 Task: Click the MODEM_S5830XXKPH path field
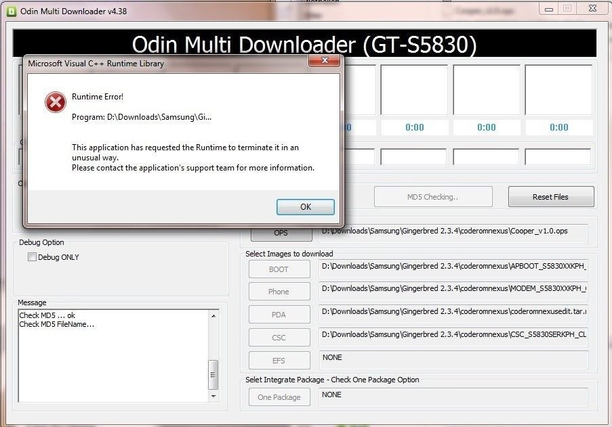[453, 290]
